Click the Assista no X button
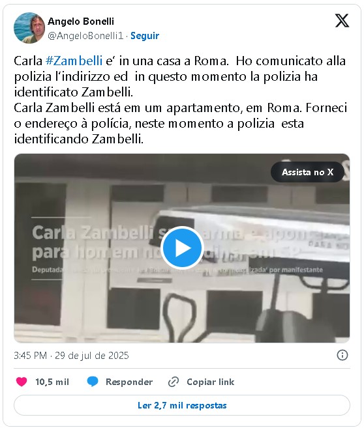This screenshot has height=428, width=364. [x=307, y=172]
